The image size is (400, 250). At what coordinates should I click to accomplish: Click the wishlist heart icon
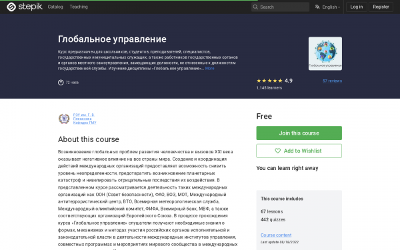coord(277,151)
